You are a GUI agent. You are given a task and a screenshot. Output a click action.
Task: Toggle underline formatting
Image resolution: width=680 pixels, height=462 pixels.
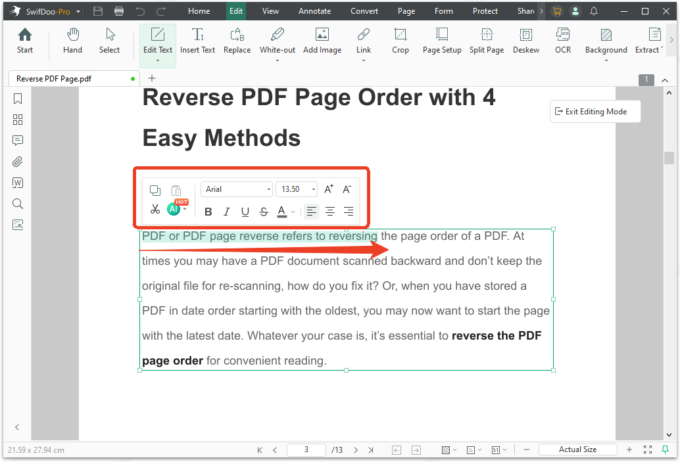pyautogui.click(x=245, y=212)
